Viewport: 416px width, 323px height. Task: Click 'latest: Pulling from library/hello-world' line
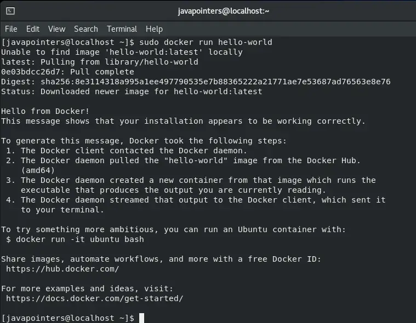pos(100,62)
